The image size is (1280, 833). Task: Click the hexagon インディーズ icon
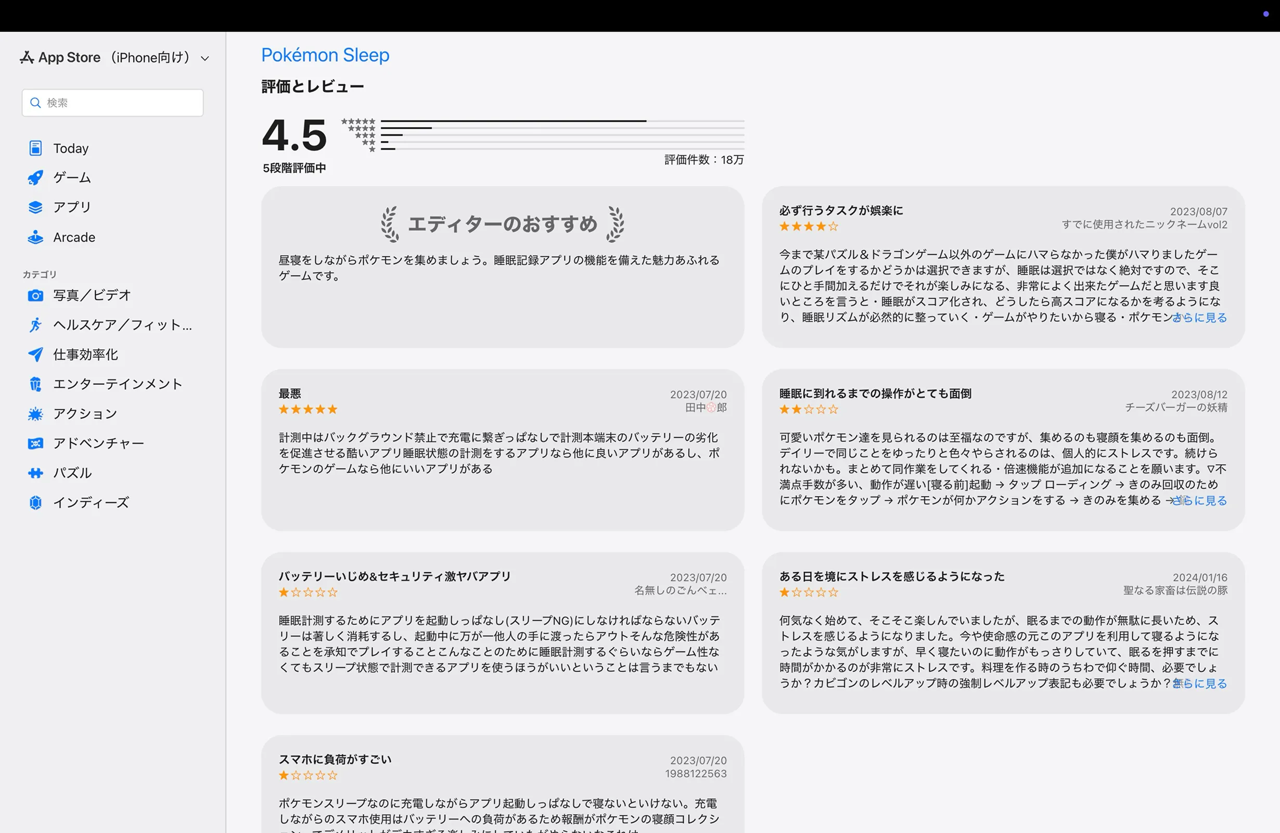tap(35, 502)
